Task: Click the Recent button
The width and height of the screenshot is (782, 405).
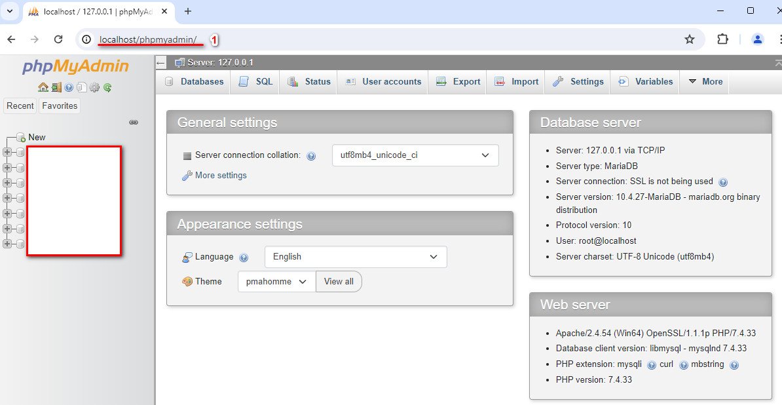Action: tap(20, 106)
